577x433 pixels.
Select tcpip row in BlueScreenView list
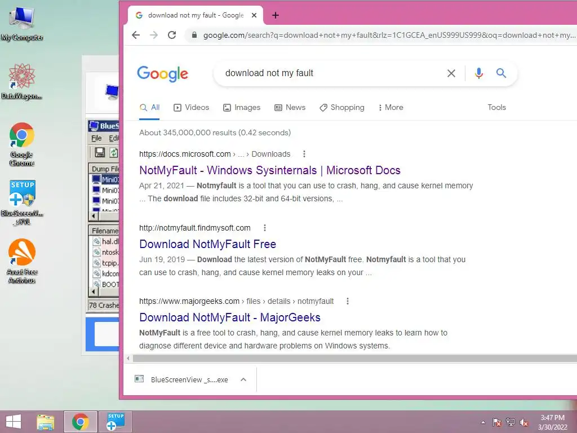tap(105, 263)
